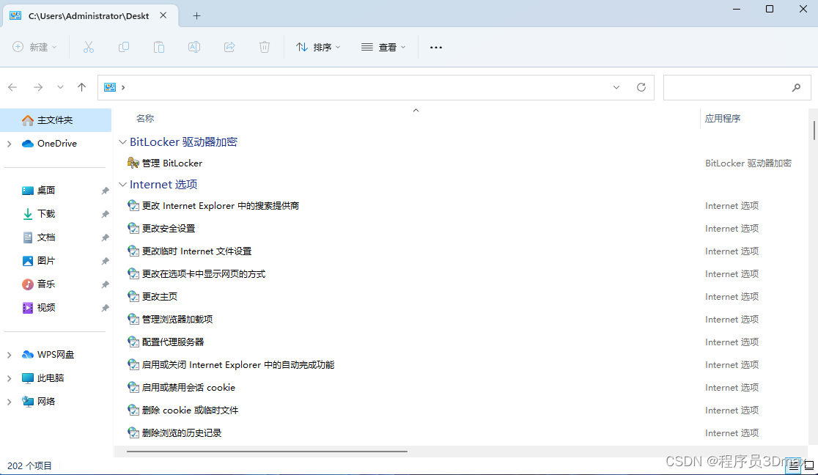Unpin 图片 from quick access
Image resolution: width=818 pixels, height=475 pixels.
tap(105, 261)
